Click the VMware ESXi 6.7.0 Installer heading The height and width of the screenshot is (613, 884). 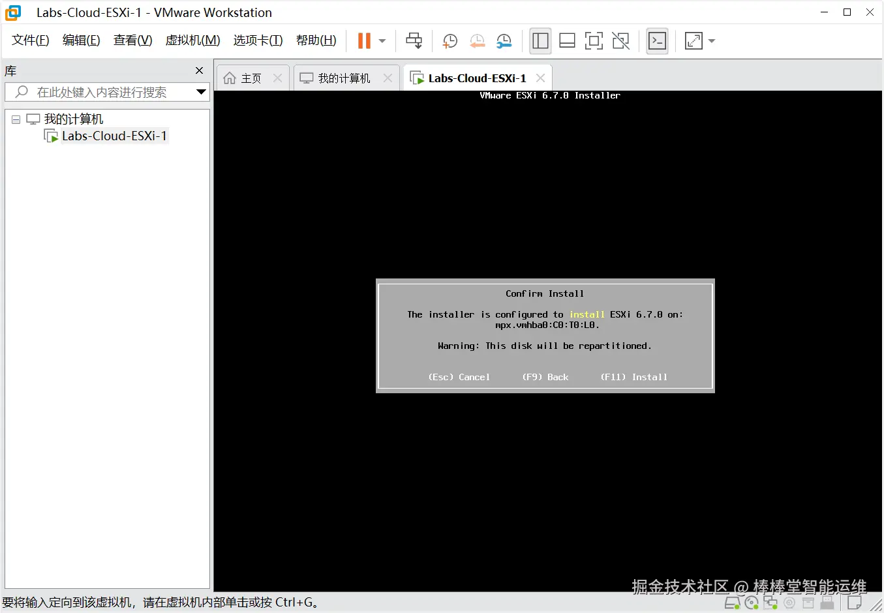click(550, 95)
